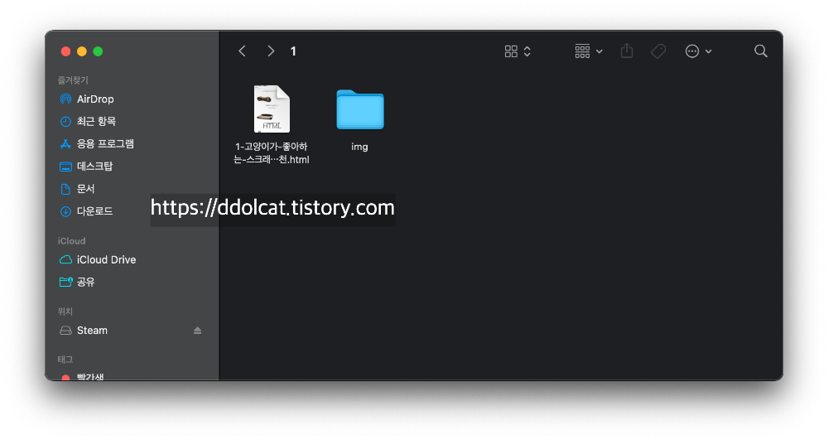
Task: Click the back navigation arrow
Action: [x=242, y=51]
